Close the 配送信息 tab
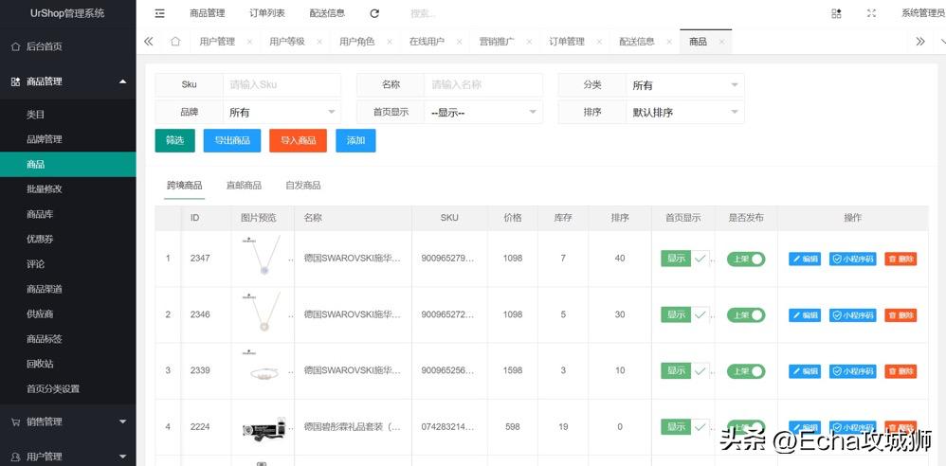 669,43
